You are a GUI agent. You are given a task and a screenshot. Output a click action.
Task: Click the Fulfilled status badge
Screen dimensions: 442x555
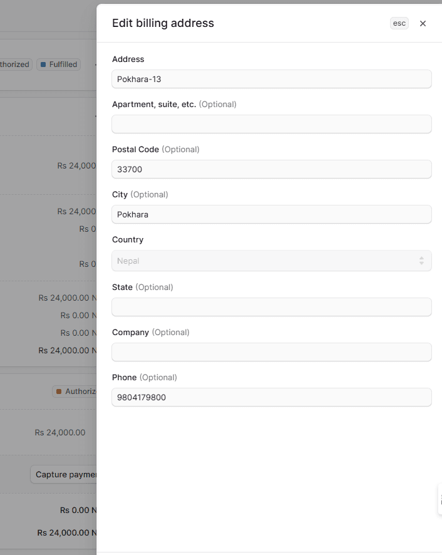click(58, 64)
